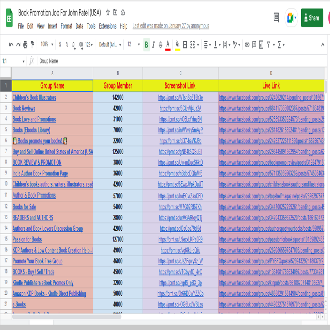Expand the merge cells dropdown arrow
The image size is (330, 330).
point(198,45)
